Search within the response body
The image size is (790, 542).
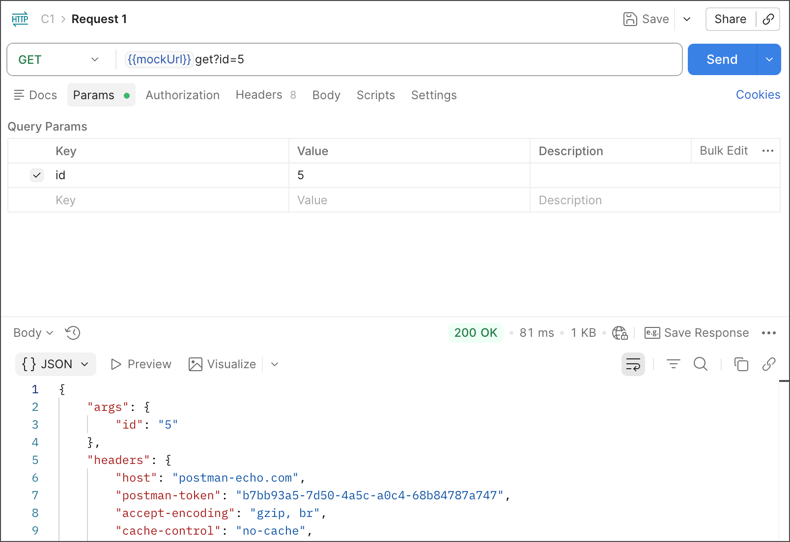[701, 364]
